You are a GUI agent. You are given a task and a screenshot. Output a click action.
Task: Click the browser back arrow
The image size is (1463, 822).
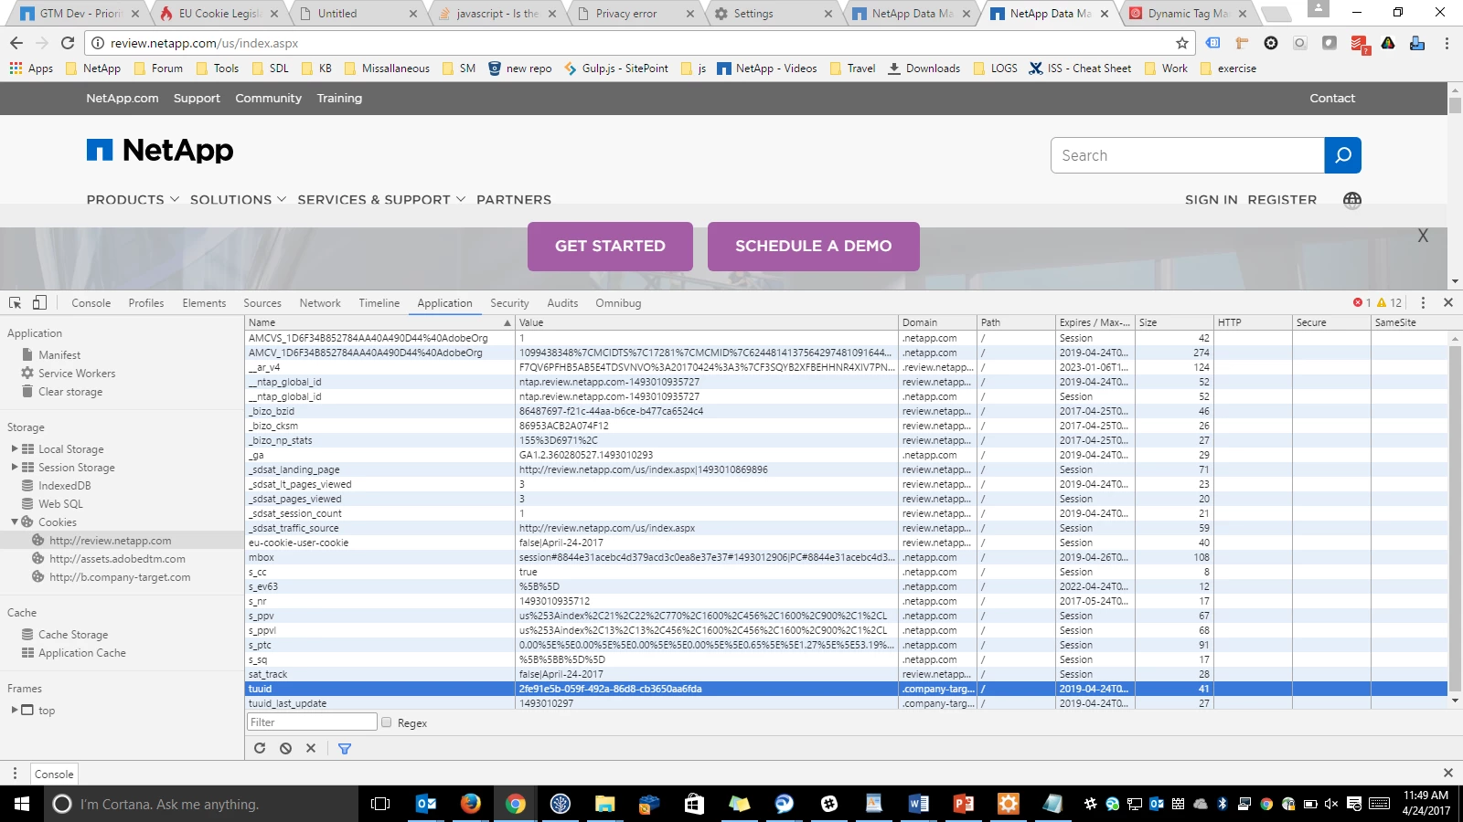[x=16, y=43]
